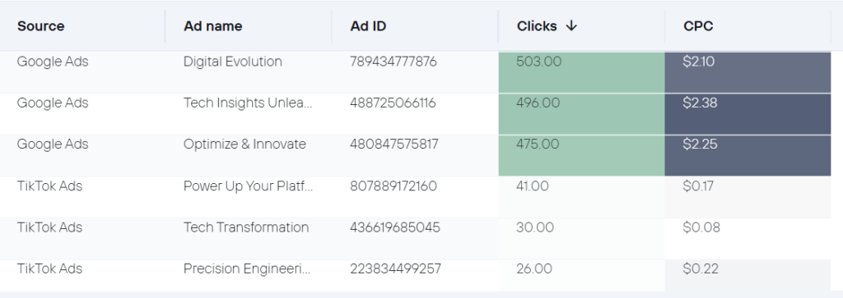The width and height of the screenshot is (843, 298).
Task: Select the Power Up Your Platf... ad name
Action: click(249, 186)
